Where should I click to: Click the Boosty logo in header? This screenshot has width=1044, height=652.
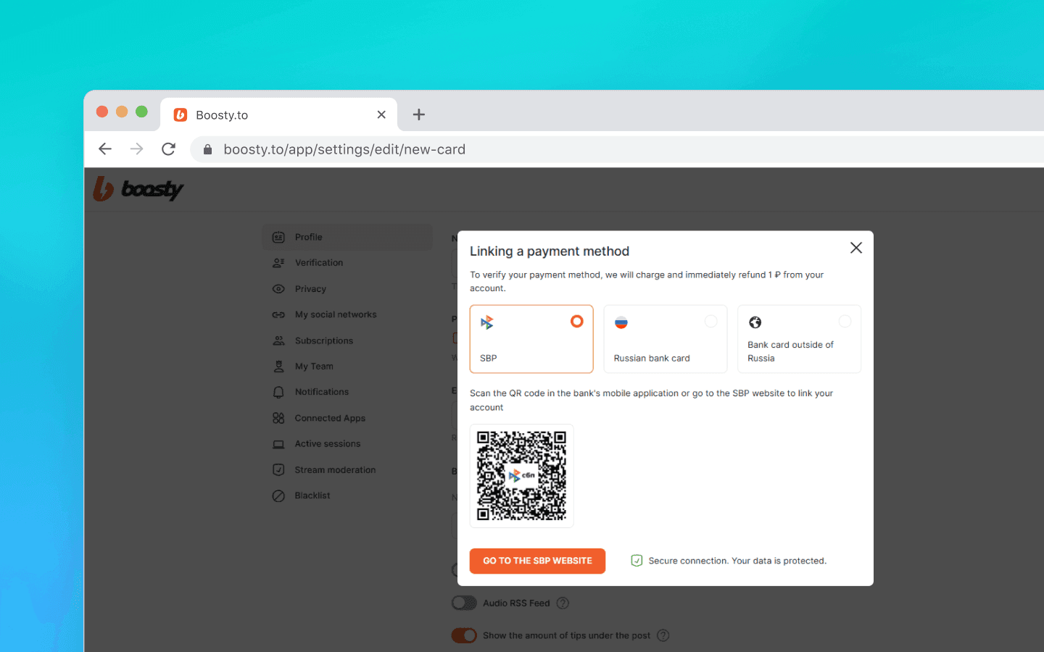pos(138,189)
